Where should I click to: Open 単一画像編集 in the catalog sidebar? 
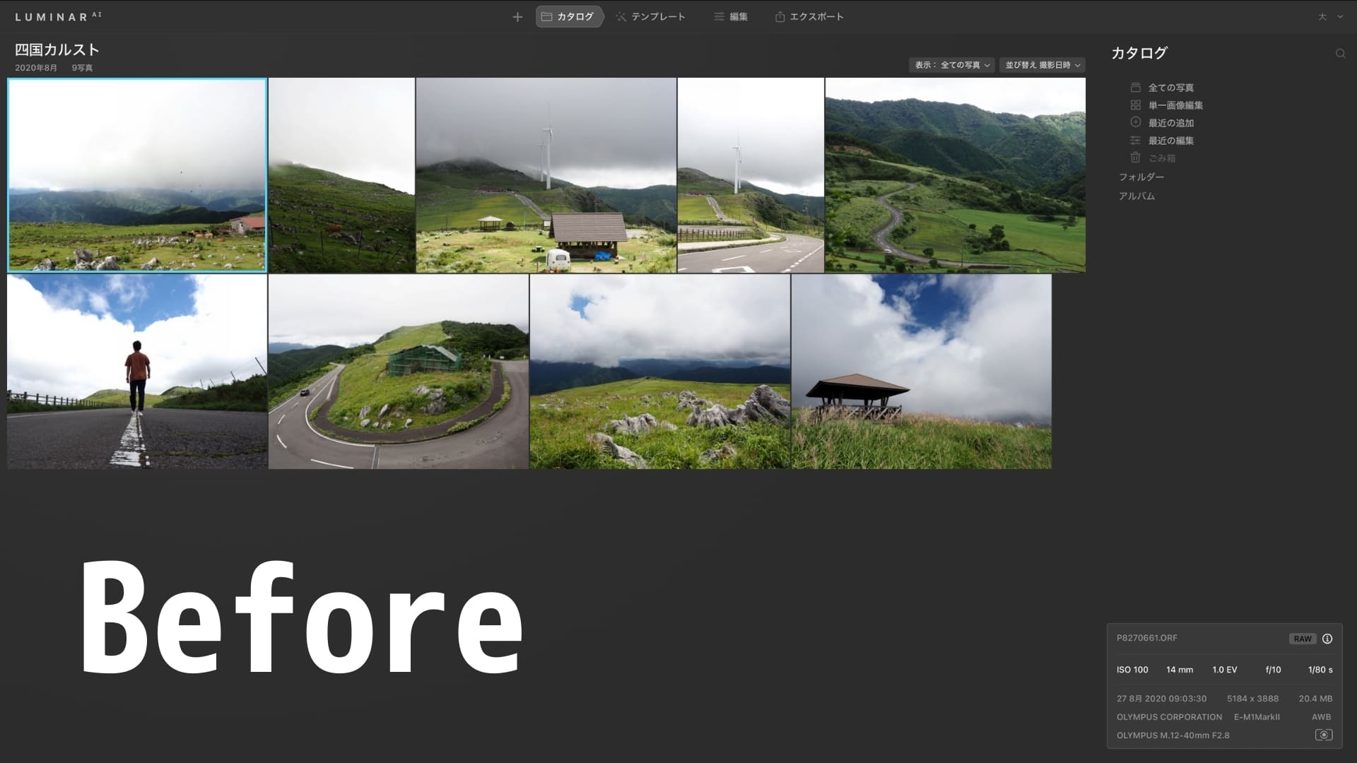(1175, 105)
